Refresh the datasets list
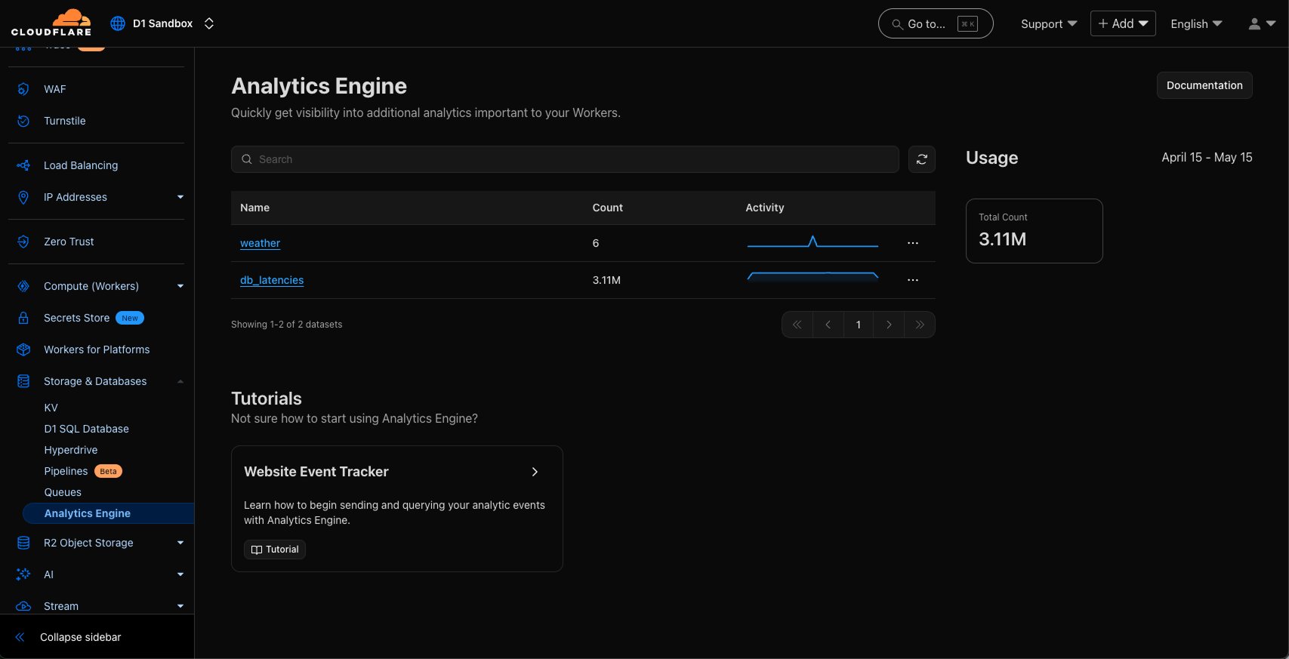This screenshot has width=1289, height=659. click(922, 159)
